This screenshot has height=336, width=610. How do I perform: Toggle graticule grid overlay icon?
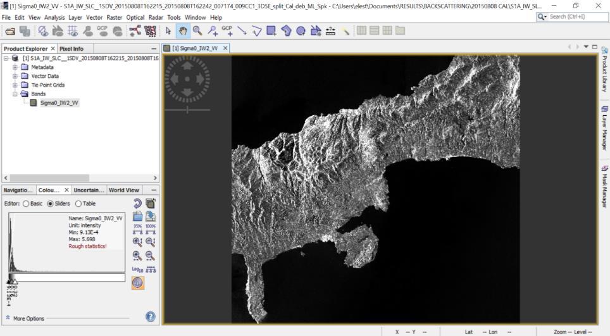[x=72, y=31]
